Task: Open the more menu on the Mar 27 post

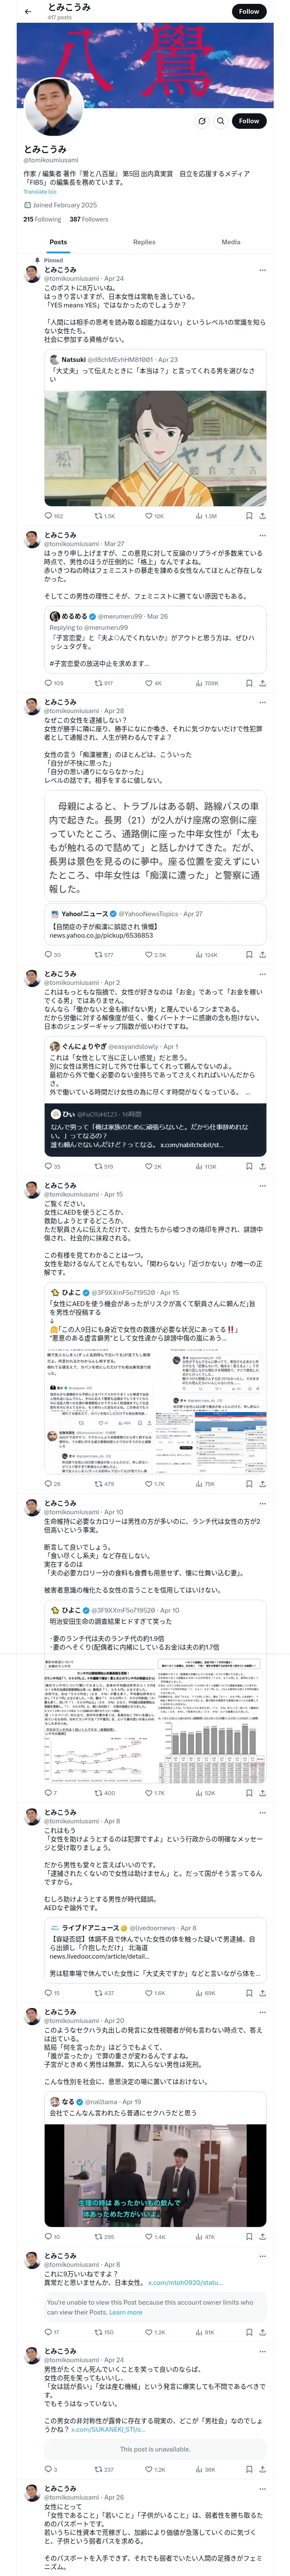Action: (263, 535)
